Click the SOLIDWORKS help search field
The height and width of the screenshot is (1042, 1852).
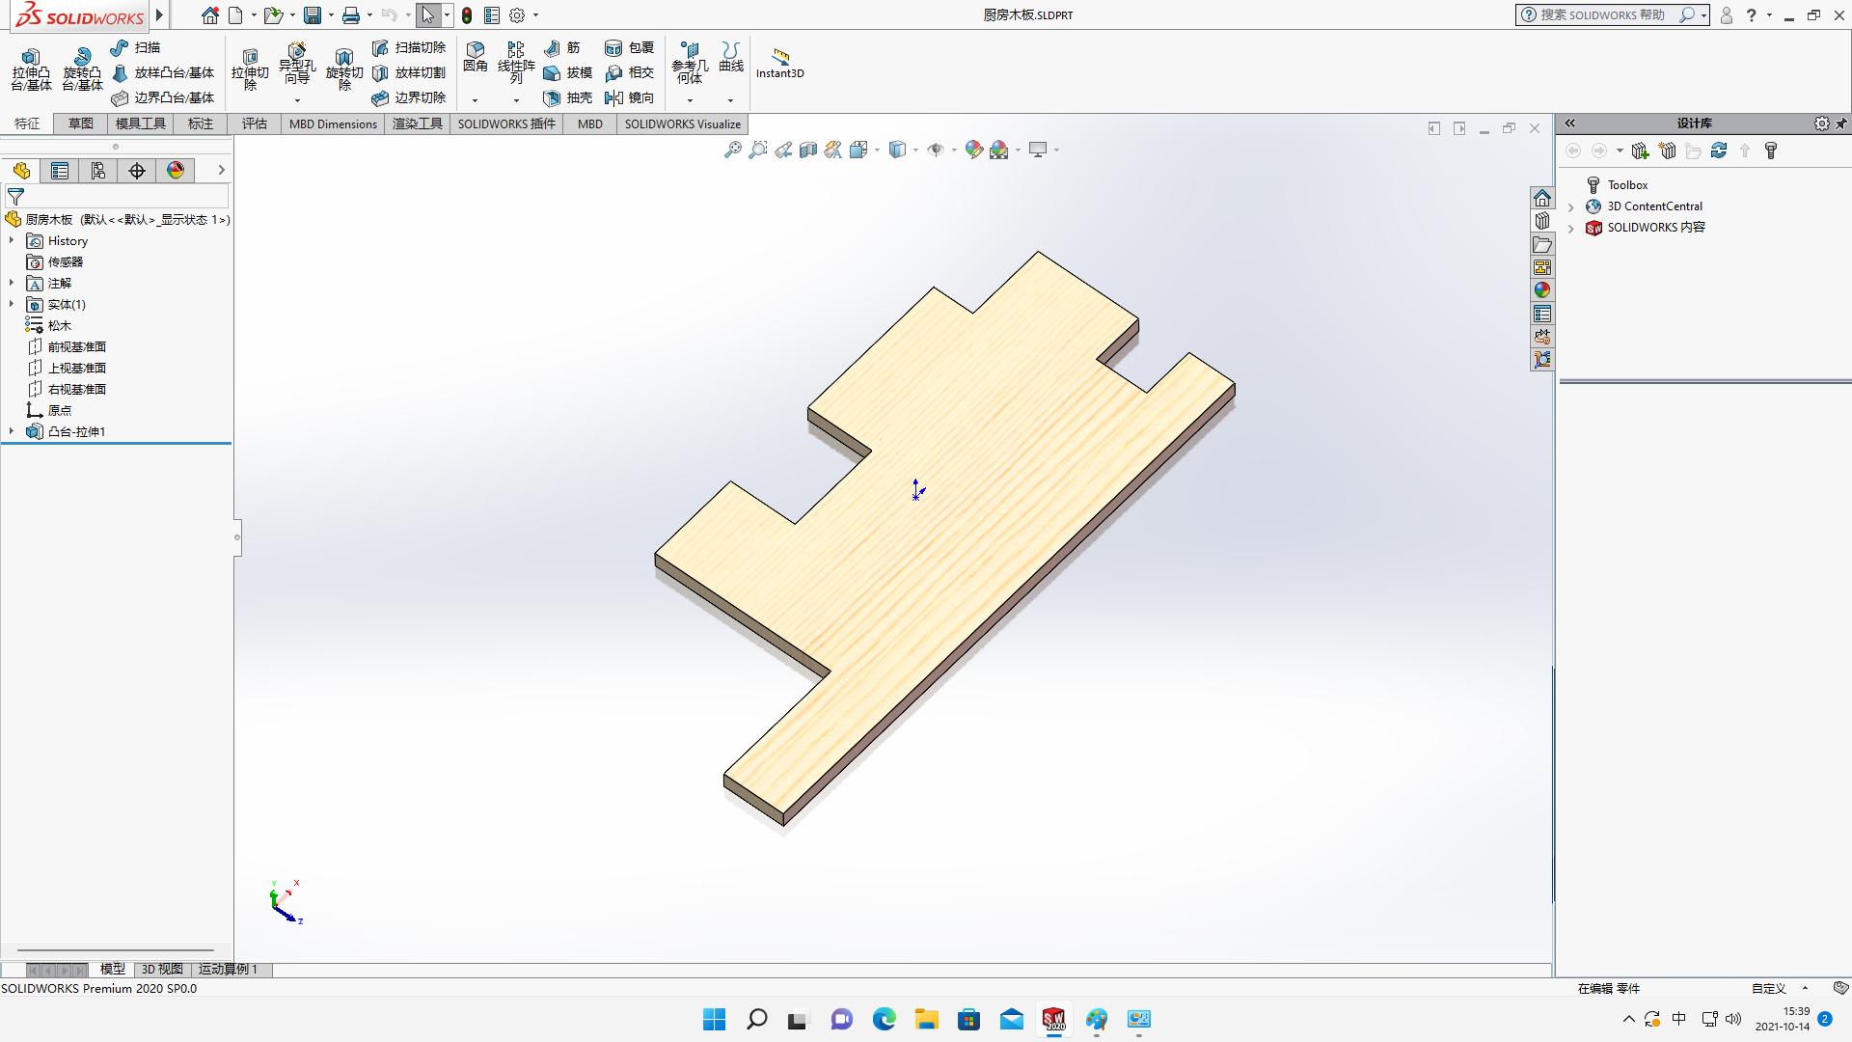[1601, 14]
